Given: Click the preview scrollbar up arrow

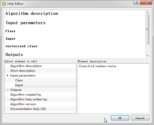Looking at the screenshot, I should coord(147,12).
